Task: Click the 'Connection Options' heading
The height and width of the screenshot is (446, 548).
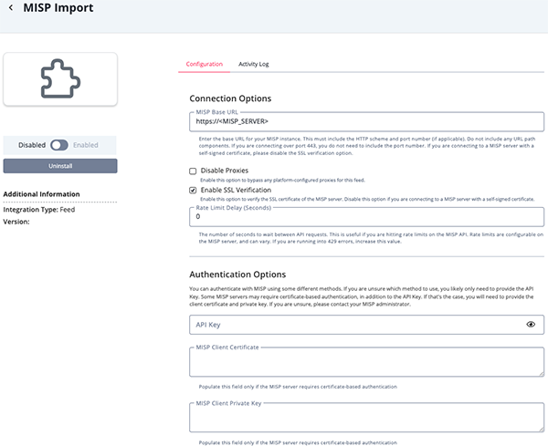Action: pos(230,99)
